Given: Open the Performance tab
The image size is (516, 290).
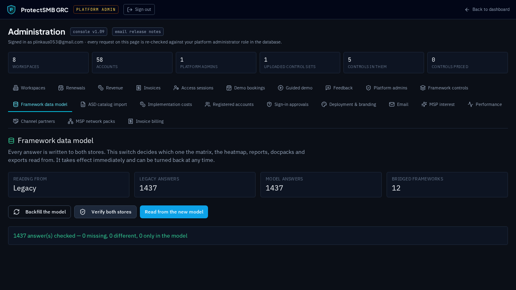Looking at the screenshot, I should [x=485, y=104].
